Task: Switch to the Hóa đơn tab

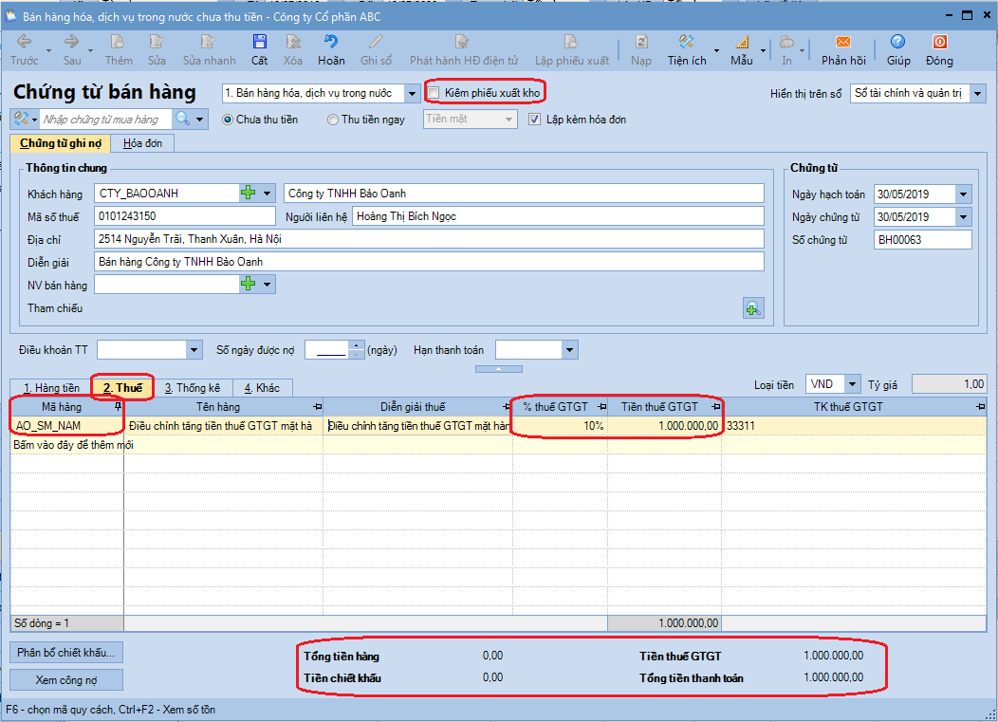Action: click(142, 143)
